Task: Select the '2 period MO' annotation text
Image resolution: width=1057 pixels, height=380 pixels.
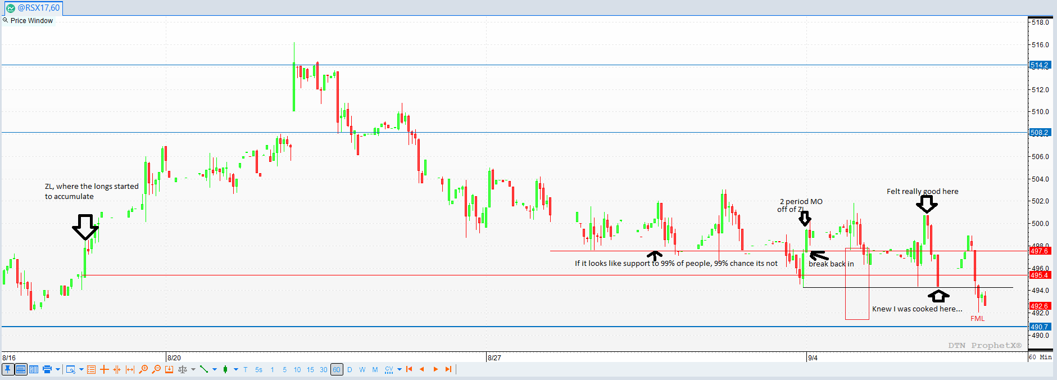Action: coord(801,201)
